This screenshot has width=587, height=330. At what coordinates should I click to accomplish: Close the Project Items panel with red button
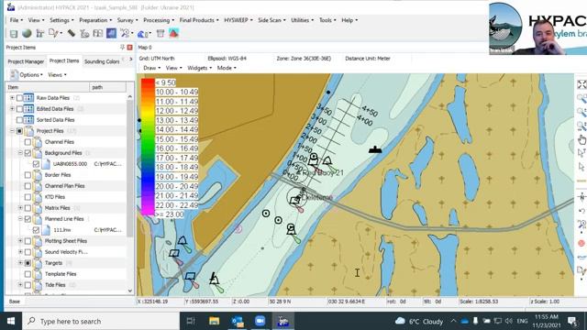click(130, 47)
